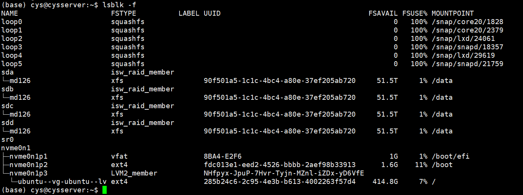Click the /boot/efi mount point
The width and height of the screenshot is (523, 195).
pos(450,156)
